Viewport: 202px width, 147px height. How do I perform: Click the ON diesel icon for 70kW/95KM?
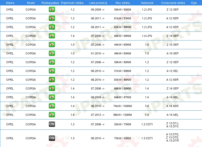click(52, 138)
